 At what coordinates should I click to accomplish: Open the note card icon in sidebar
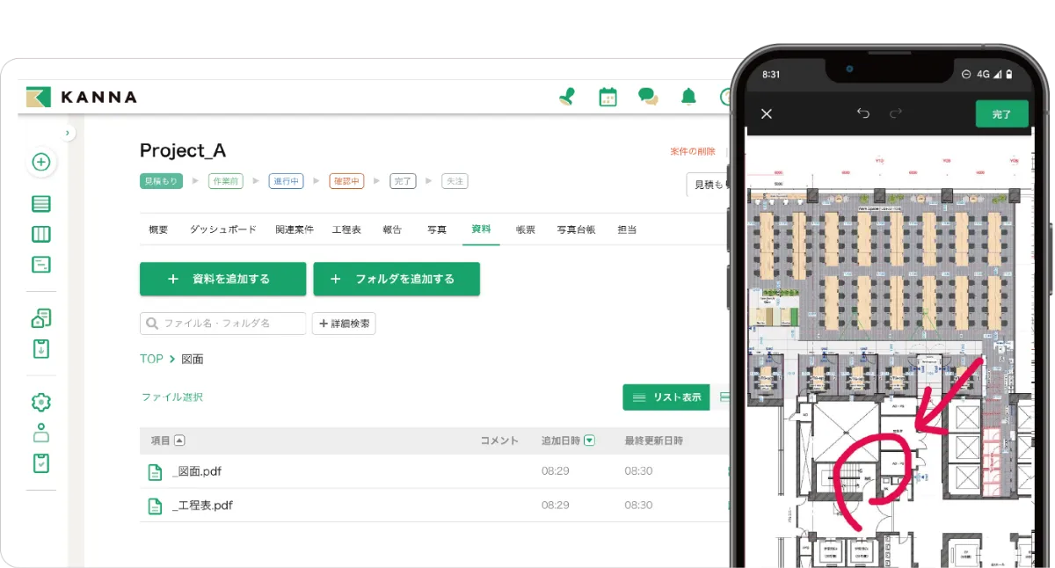point(40,264)
